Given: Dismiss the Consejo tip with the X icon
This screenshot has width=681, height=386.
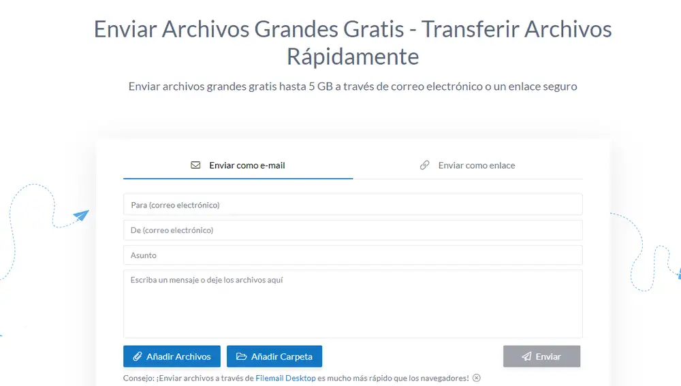Looking at the screenshot, I should pyautogui.click(x=477, y=378).
